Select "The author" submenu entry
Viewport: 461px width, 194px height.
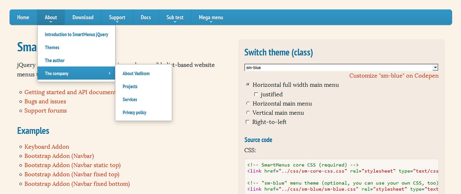pos(54,60)
